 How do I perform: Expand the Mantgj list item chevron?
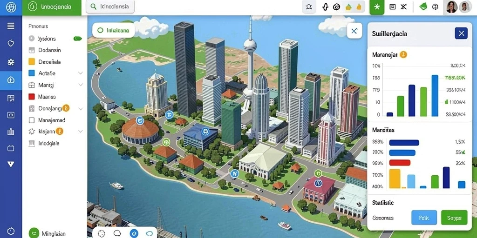[80, 85]
